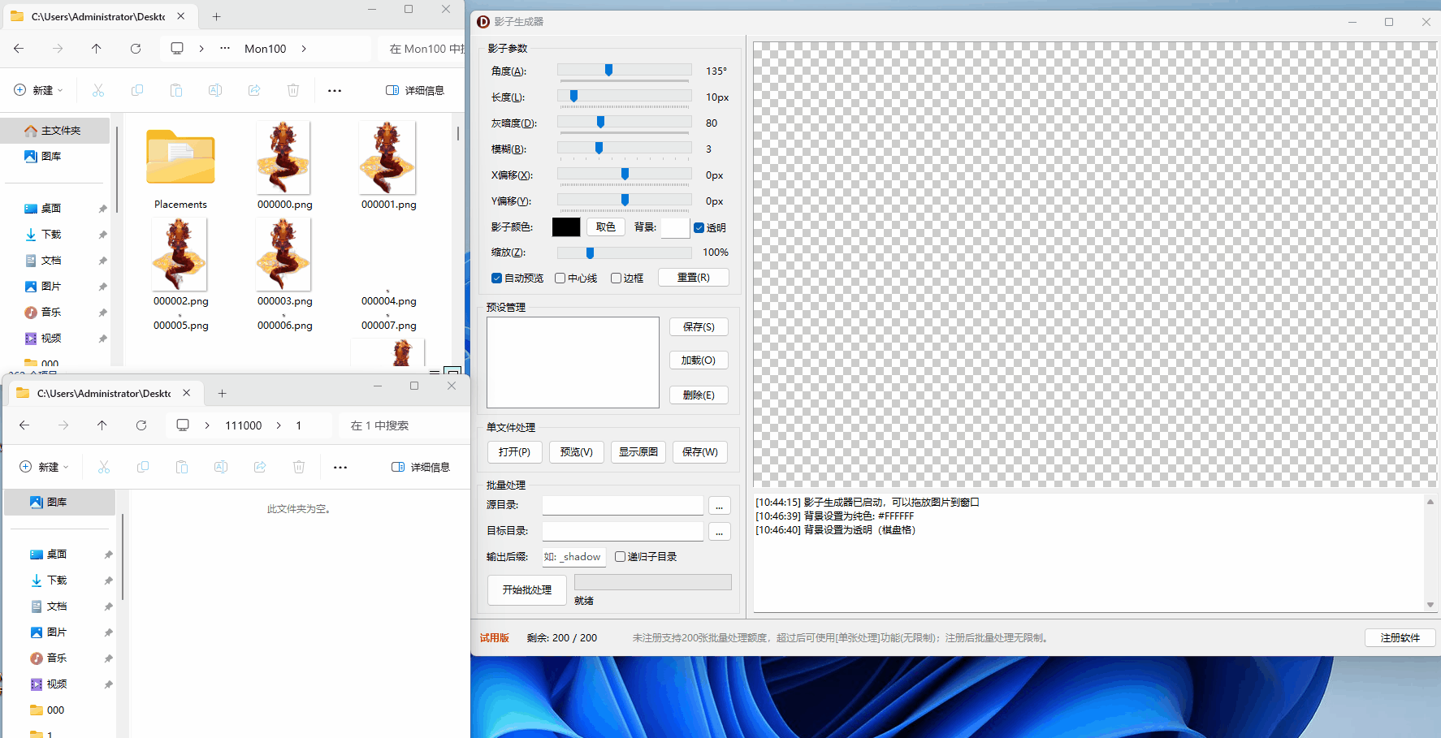This screenshot has height=738, width=1441.
Task: Enable the 中心线 checkbox
Action: pyautogui.click(x=560, y=278)
